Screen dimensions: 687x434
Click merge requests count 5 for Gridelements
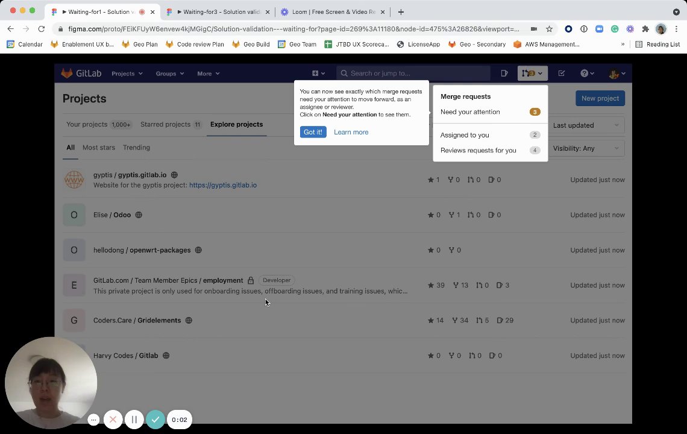pos(482,321)
